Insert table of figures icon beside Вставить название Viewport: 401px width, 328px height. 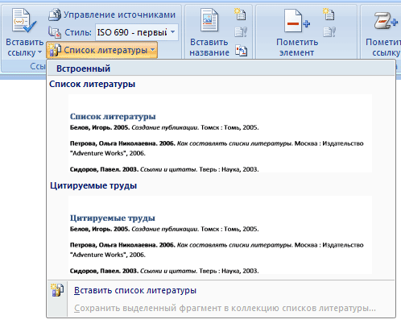[240, 15]
